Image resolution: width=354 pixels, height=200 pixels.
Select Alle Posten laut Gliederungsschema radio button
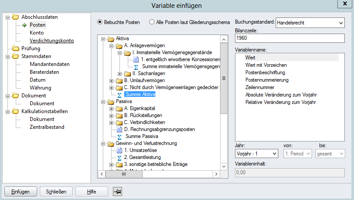point(152,22)
